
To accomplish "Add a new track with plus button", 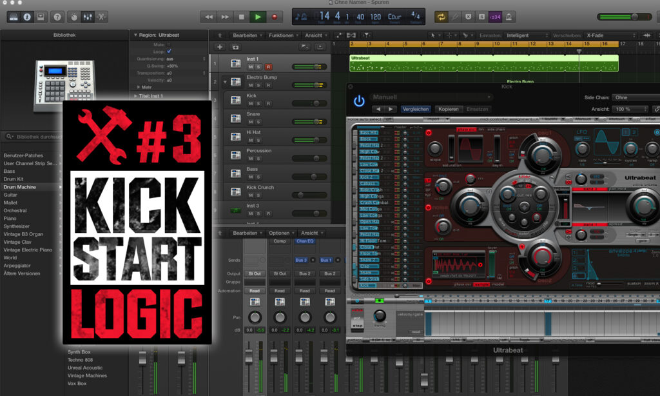I will [220, 47].
